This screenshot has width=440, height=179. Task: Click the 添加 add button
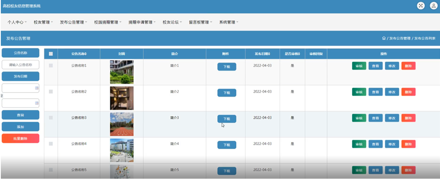click(20, 127)
